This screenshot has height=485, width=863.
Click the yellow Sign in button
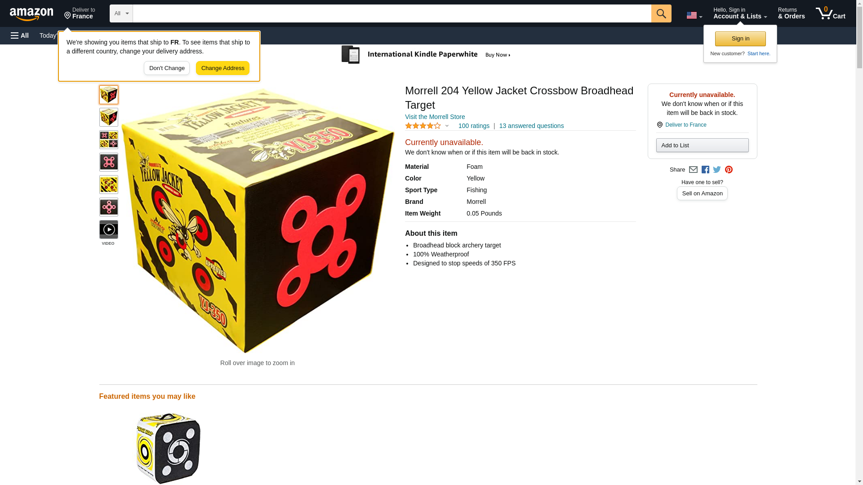[740, 39]
